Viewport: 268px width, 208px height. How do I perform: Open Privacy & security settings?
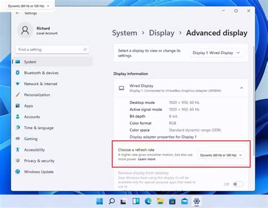[53, 161]
